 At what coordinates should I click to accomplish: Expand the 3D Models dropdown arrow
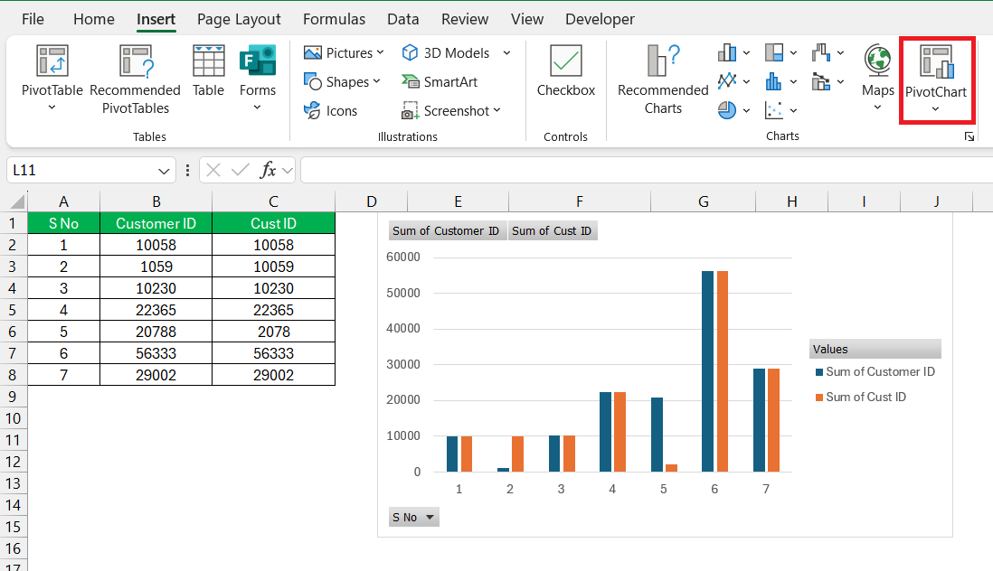click(x=506, y=53)
